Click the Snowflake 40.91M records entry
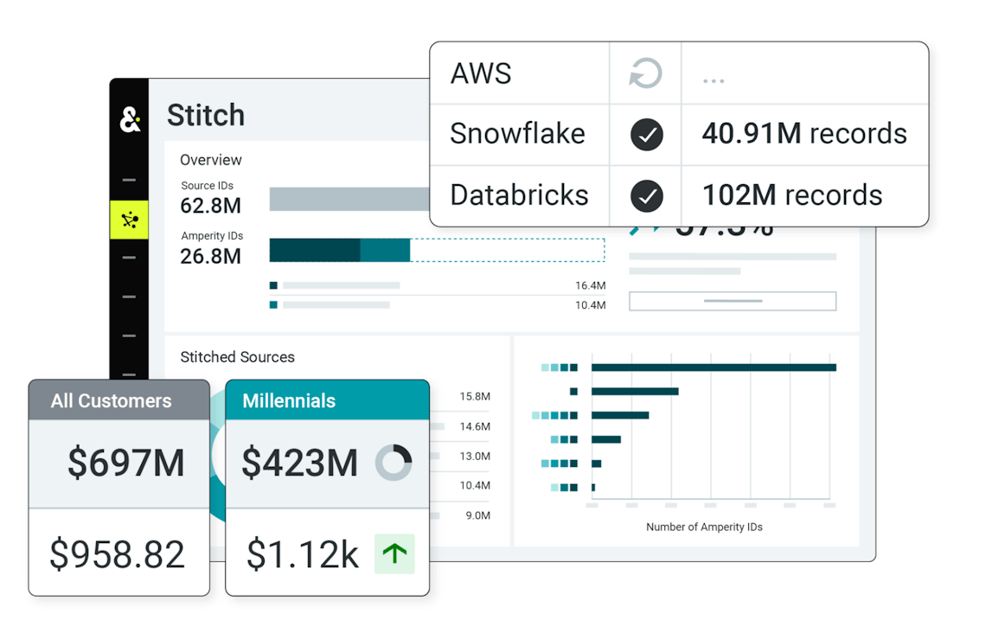This screenshot has height=639, width=986. click(x=804, y=134)
